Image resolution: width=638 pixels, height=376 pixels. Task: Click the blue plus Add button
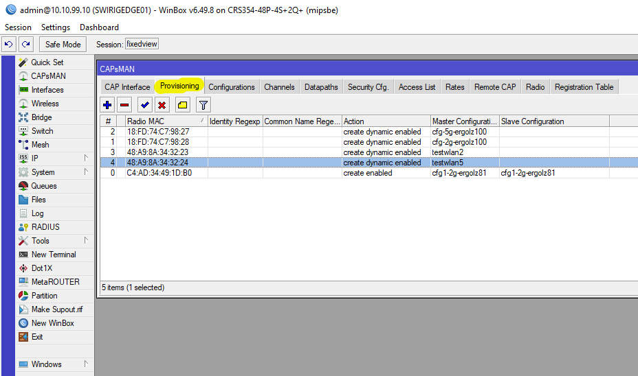coord(107,105)
